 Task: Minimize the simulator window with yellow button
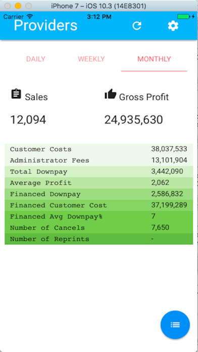coord(18,6)
